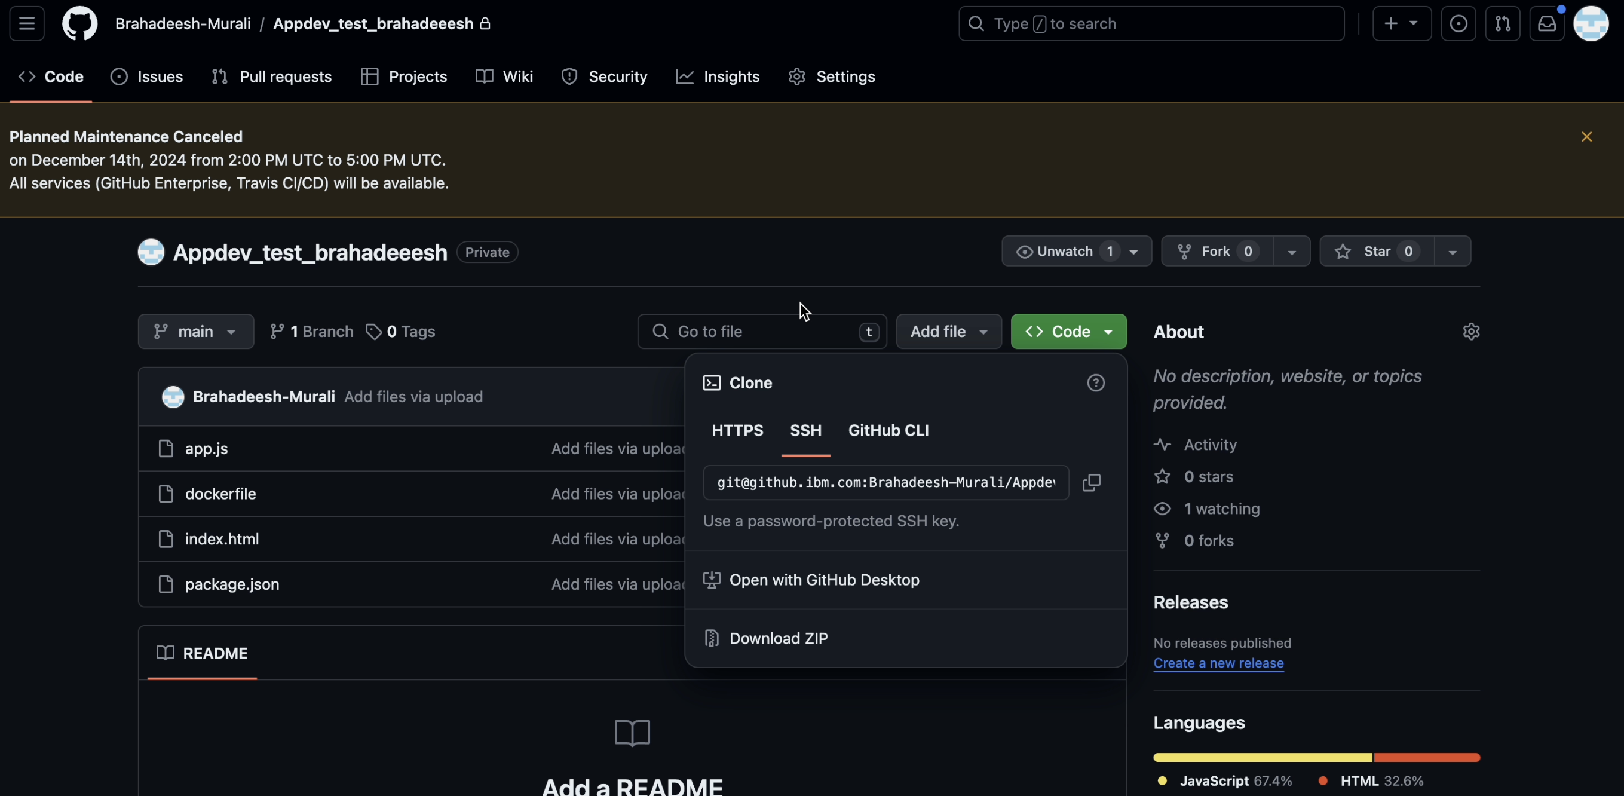Star this repository
This screenshot has height=796, width=1624.
click(1376, 251)
